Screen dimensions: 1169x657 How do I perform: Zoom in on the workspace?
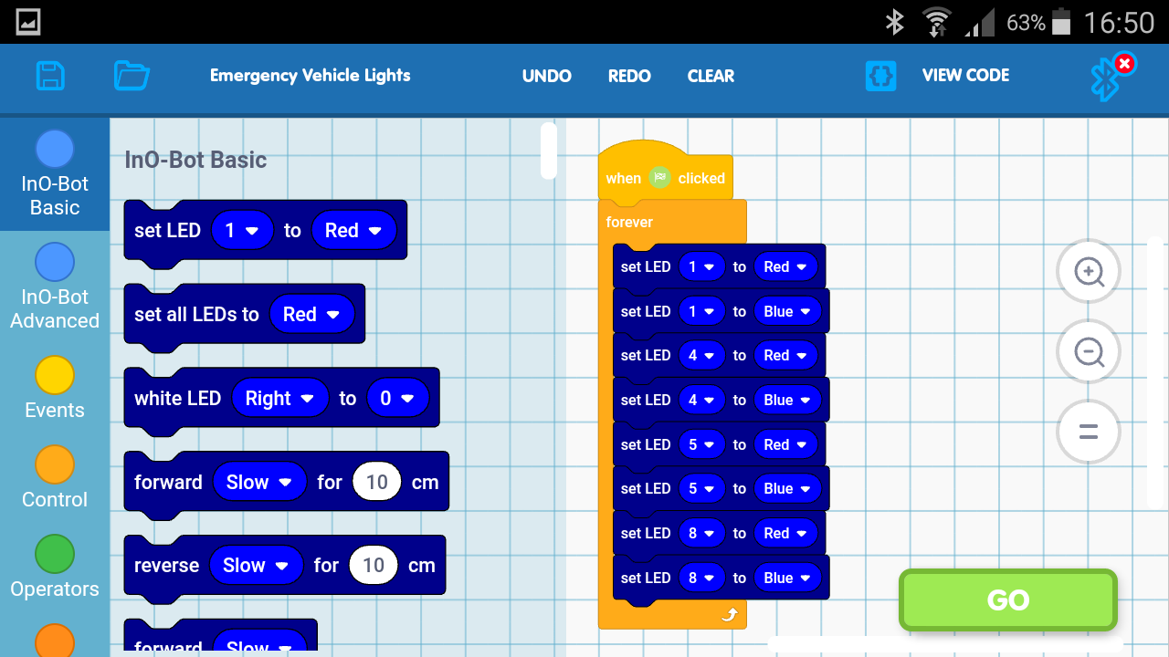1089,271
